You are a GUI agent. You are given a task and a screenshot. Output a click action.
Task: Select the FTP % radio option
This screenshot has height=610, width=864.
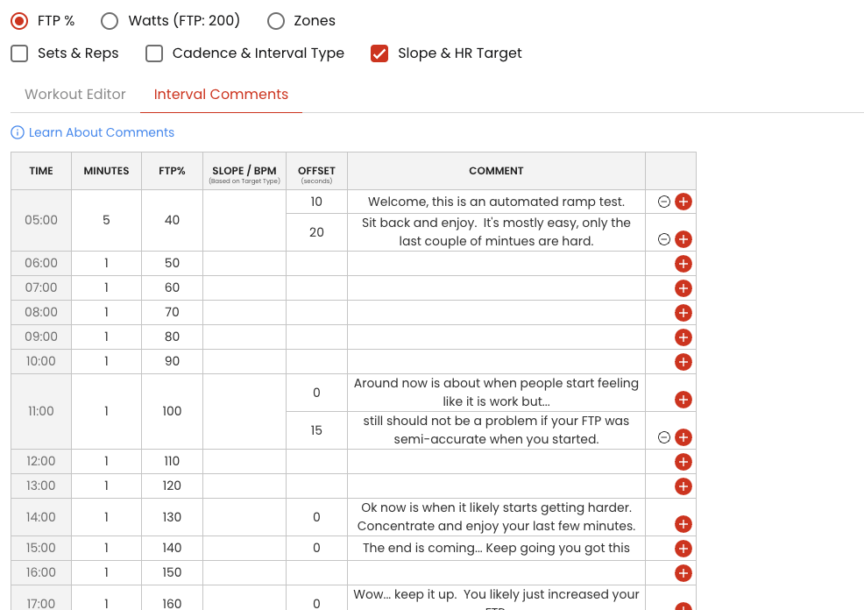[x=19, y=21]
